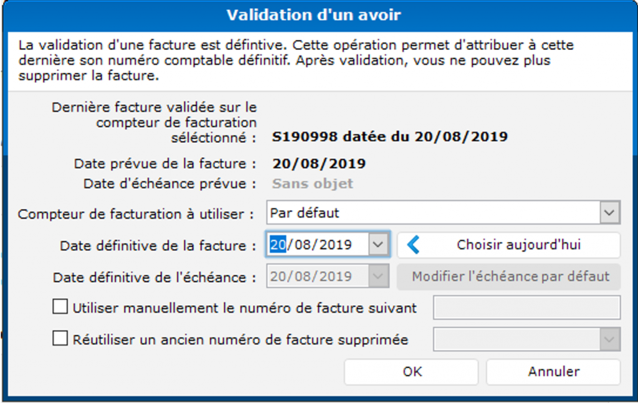Open the Date définitive de la facture calendar arrow
The height and width of the screenshot is (403, 638).
378,245
